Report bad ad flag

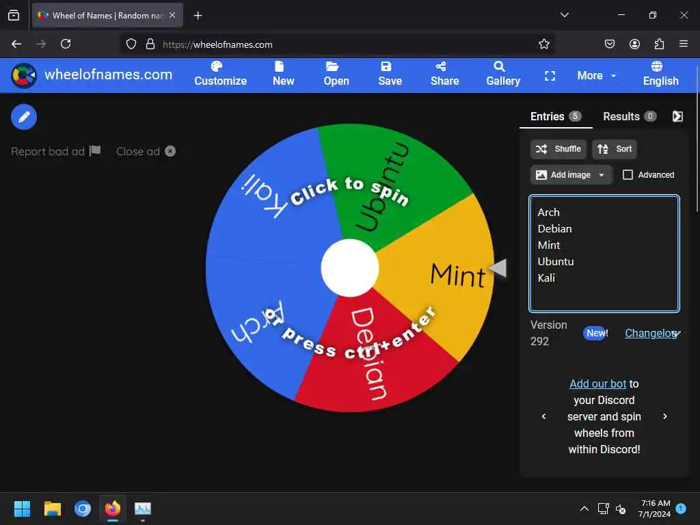[x=56, y=151]
